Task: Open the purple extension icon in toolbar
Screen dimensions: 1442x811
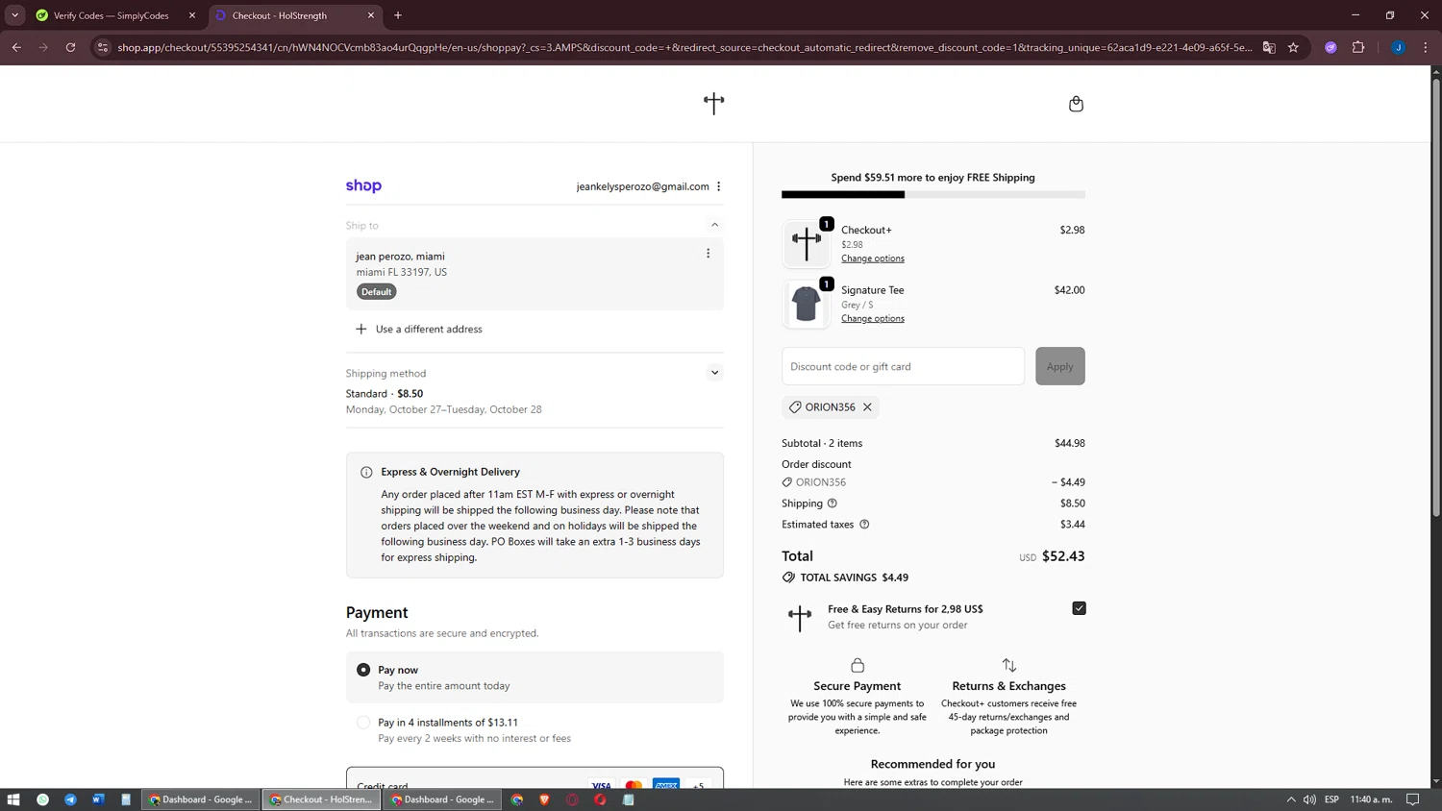Action: 1330,47
